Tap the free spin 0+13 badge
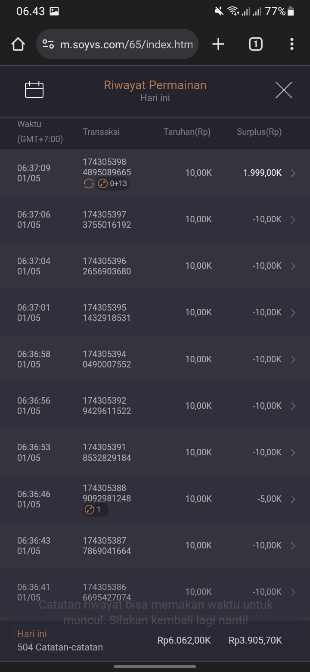 coord(113,184)
